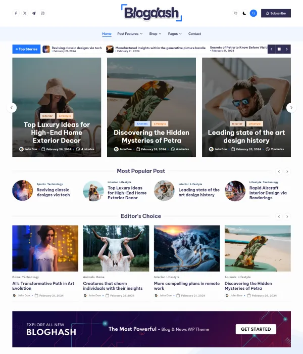
Task: Expand the Shop dropdown menu
Action: click(155, 34)
